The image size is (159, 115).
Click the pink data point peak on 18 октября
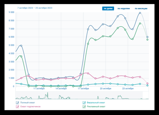(88, 73)
